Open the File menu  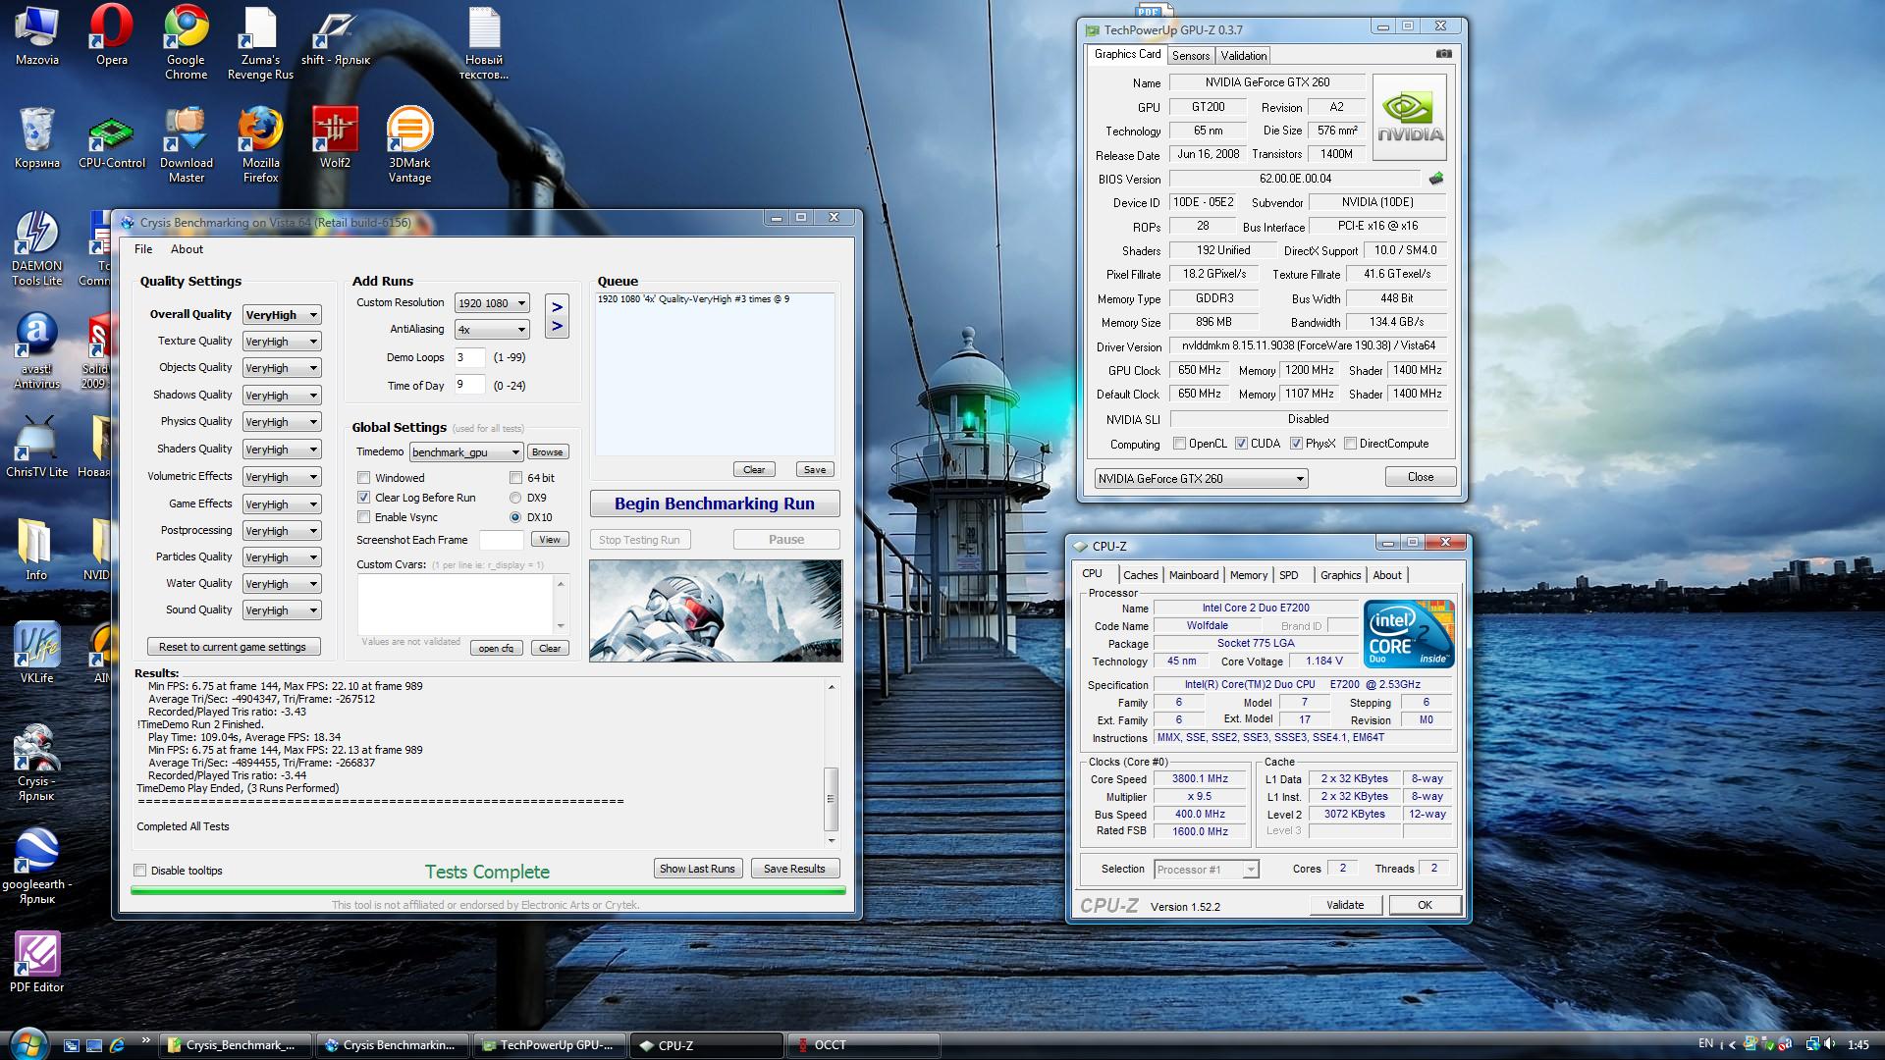tap(143, 249)
